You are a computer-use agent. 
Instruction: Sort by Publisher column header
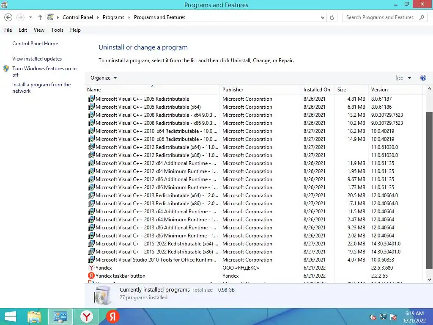(x=260, y=90)
